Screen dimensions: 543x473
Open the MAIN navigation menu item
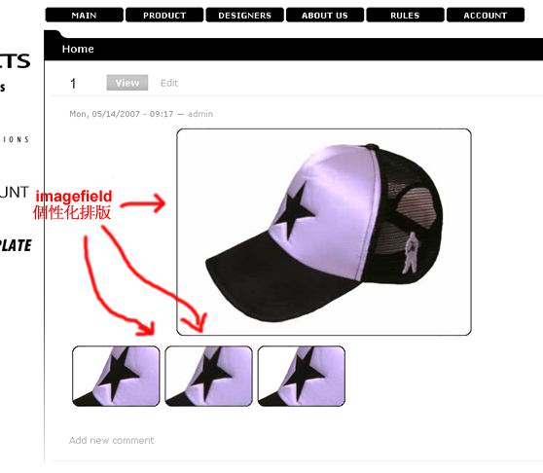[x=84, y=15]
